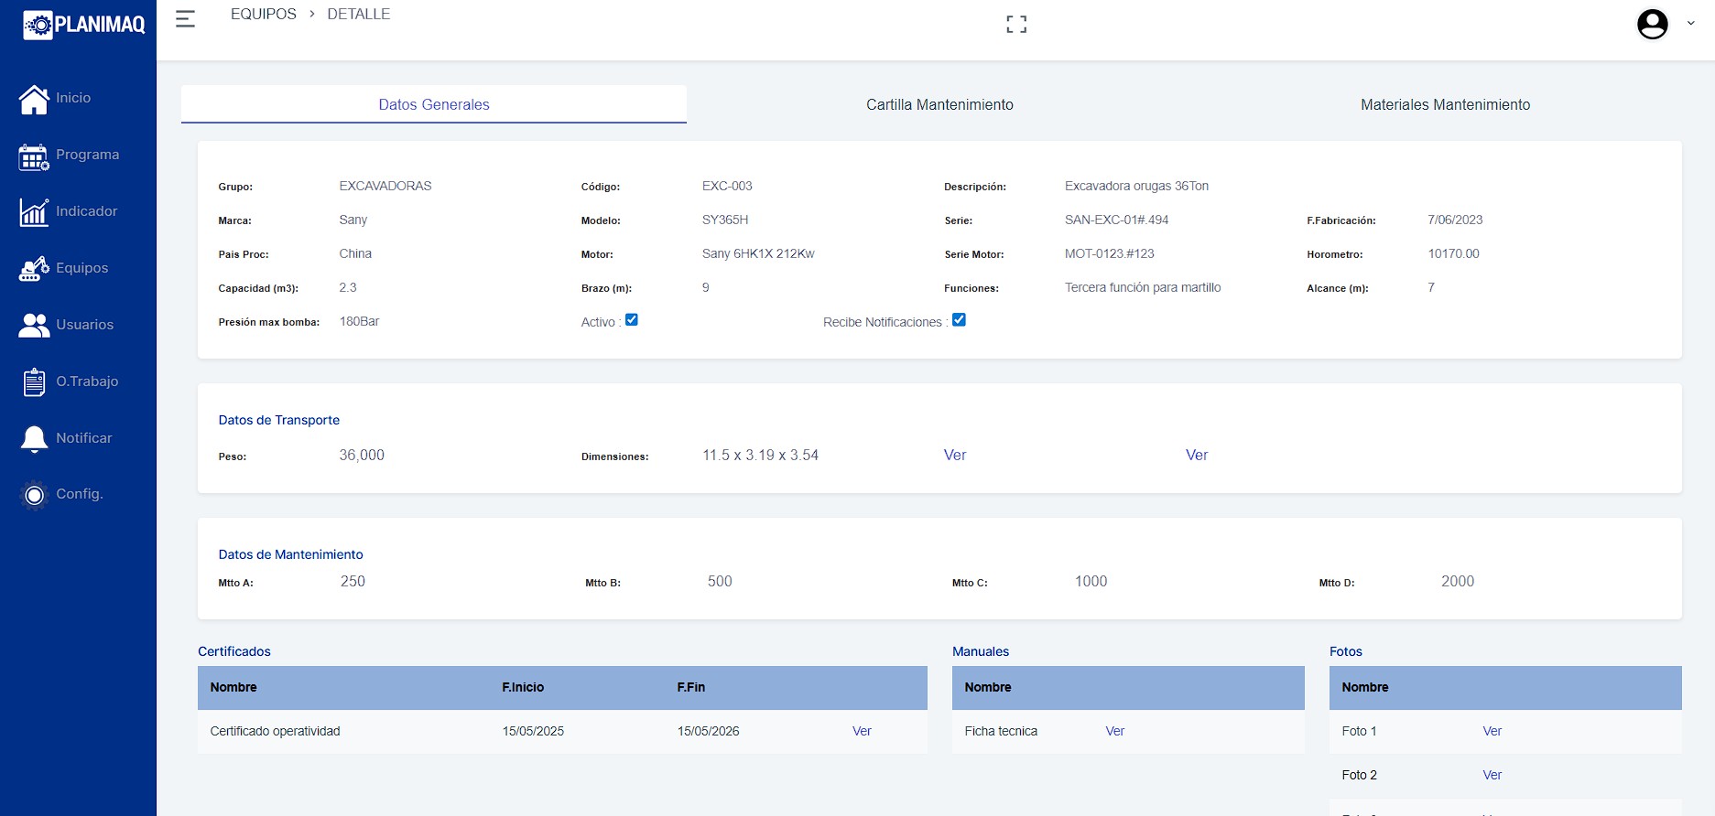Viewport: 1715px width, 816px height.
Task: Click the O.Trabajo clipboard icon
Action: 34,381
